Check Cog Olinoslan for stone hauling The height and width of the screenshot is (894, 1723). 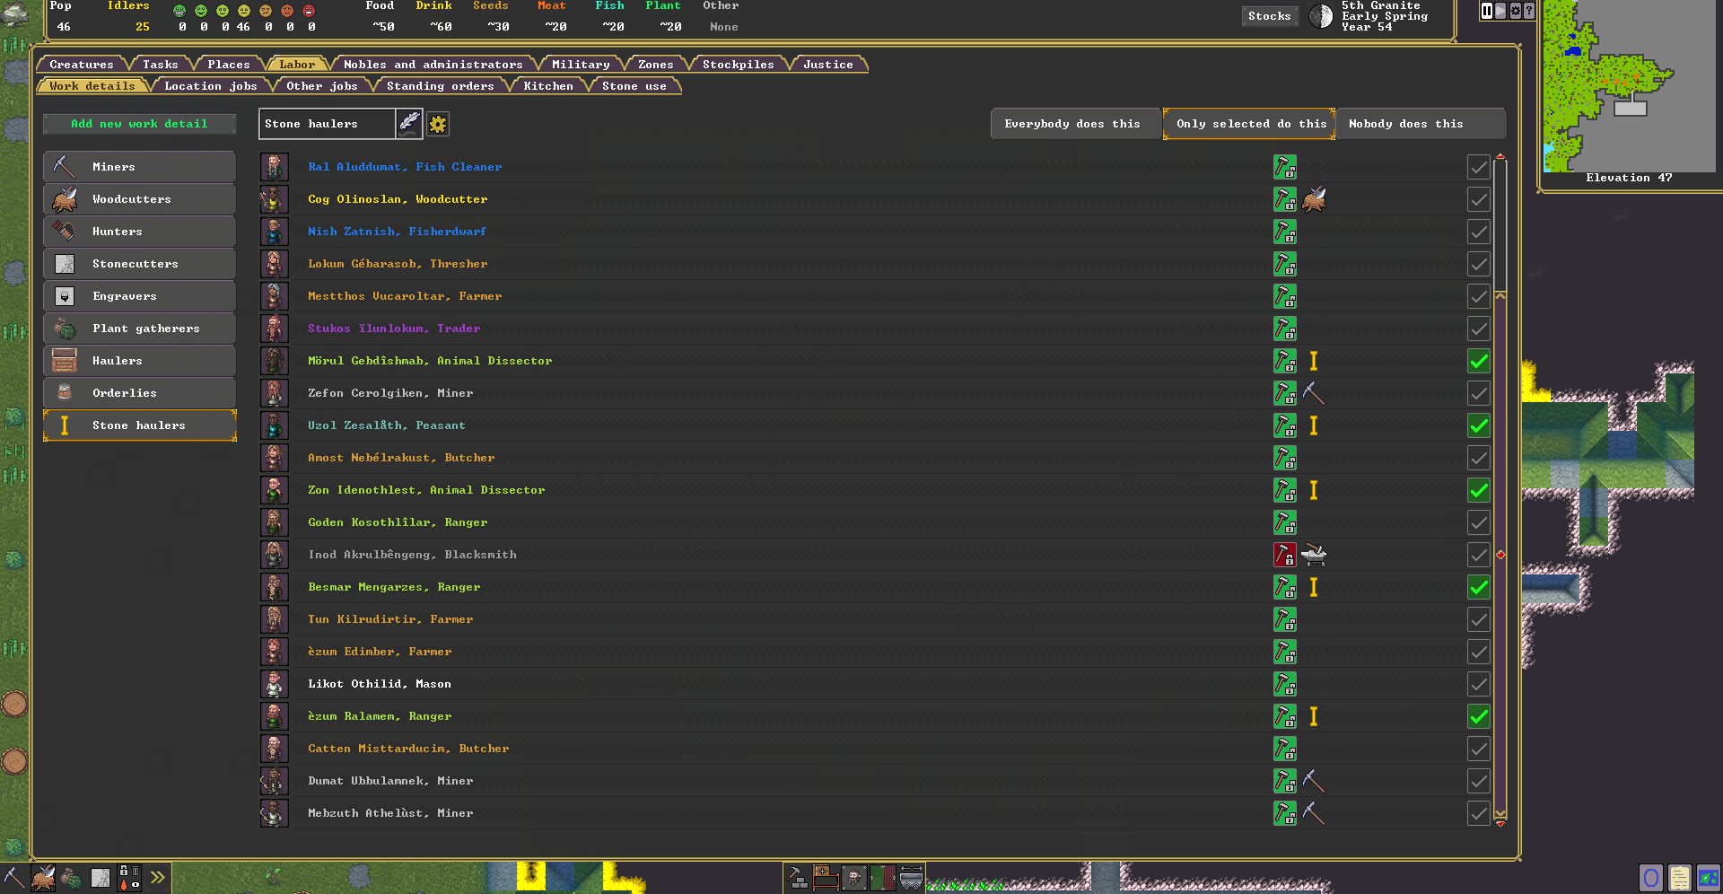(x=1479, y=199)
